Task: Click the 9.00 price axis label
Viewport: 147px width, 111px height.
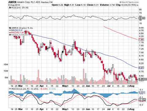Action: [141, 28]
